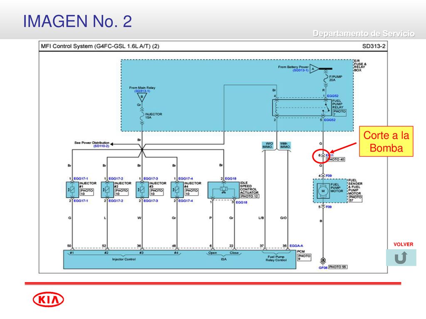Open PHOTO 12 for idle speed actuator
426x319 pixels.
click(x=250, y=196)
